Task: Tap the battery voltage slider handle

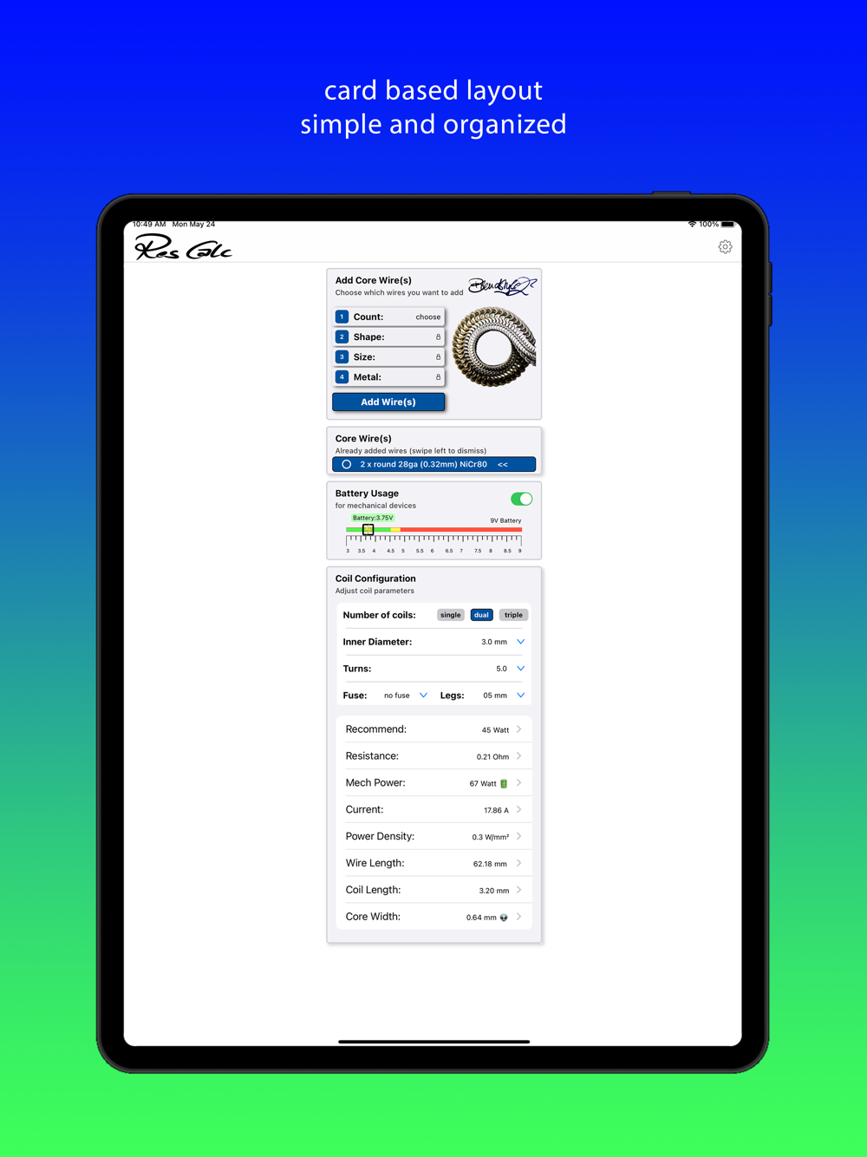Action: [x=368, y=529]
